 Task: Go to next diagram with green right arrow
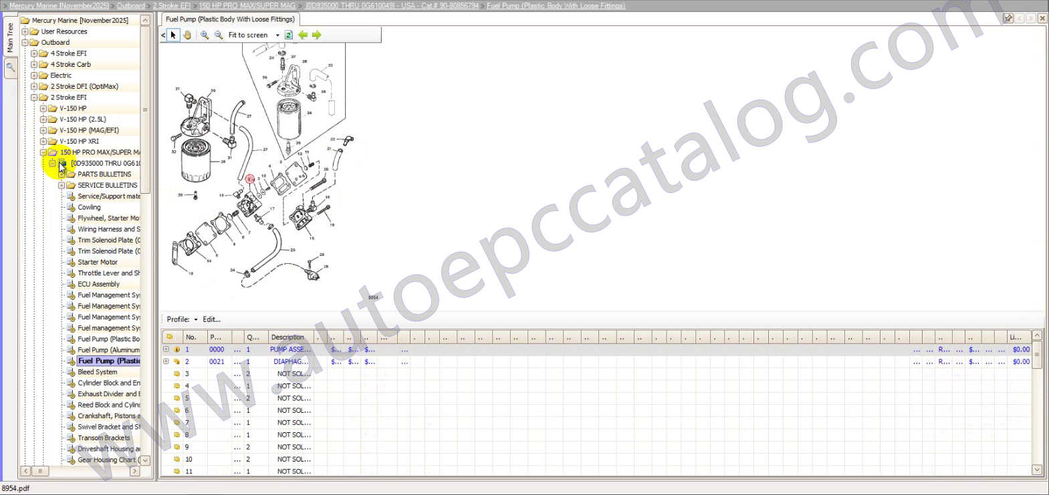pyautogui.click(x=317, y=35)
